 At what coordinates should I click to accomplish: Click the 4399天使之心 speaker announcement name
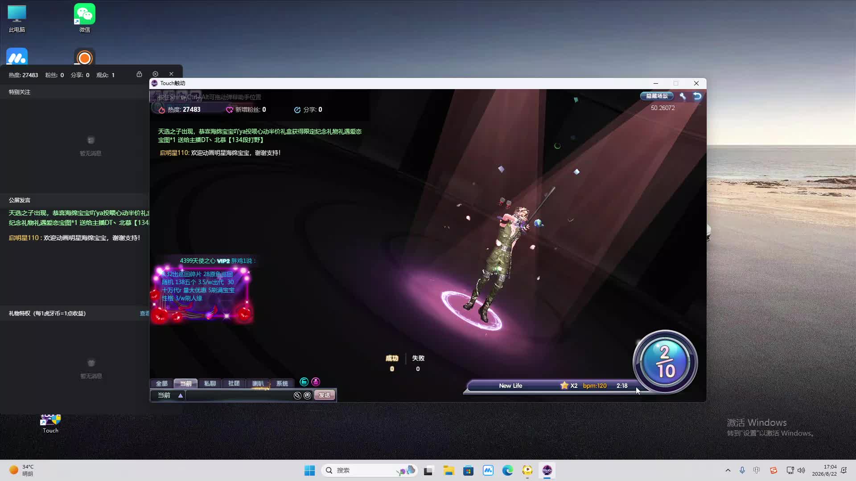198,261
